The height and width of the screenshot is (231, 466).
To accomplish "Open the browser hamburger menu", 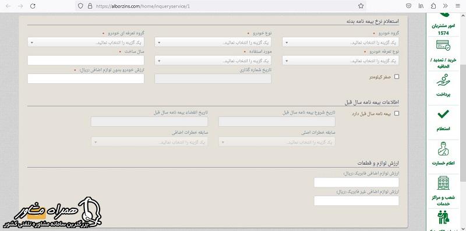I will 458,6.
